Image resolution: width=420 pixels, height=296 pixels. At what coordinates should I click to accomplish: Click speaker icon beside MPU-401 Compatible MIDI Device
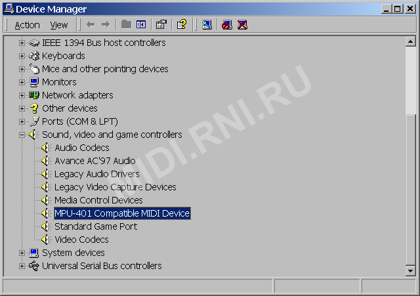(47, 213)
